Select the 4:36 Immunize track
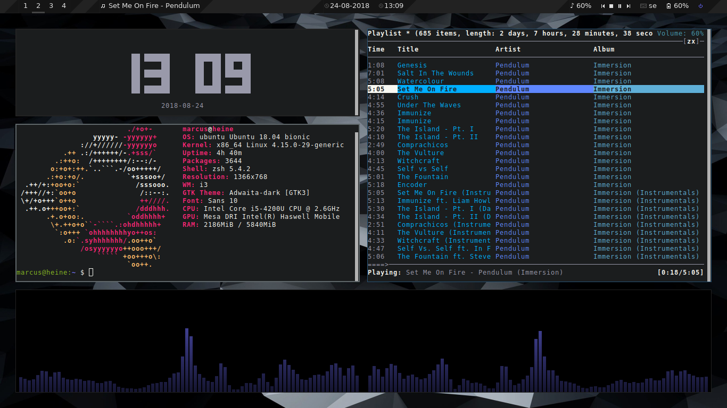Image resolution: width=727 pixels, height=408 pixels. [x=535, y=113]
